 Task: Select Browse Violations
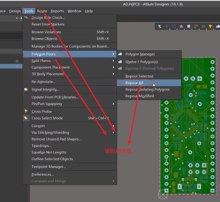point(70,32)
